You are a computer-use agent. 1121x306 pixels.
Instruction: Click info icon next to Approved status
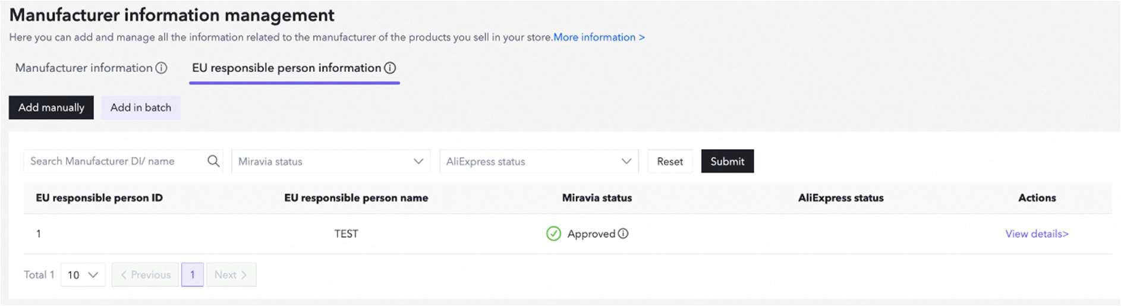click(623, 234)
